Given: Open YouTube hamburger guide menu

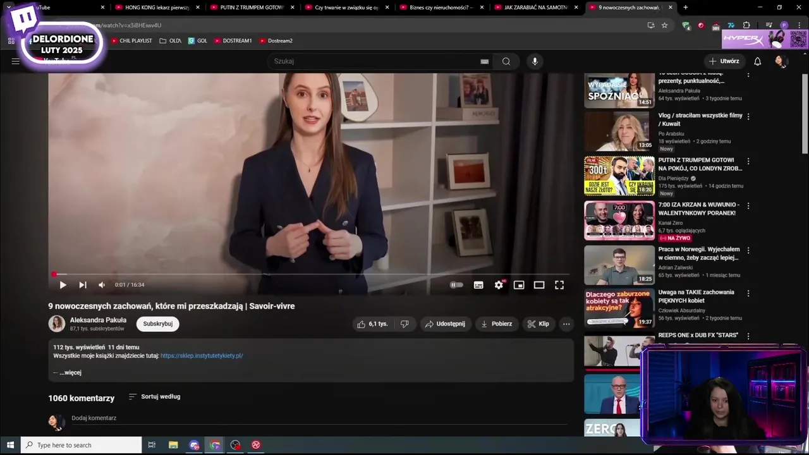Looking at the screenshot, I should (x=16, y=61).
